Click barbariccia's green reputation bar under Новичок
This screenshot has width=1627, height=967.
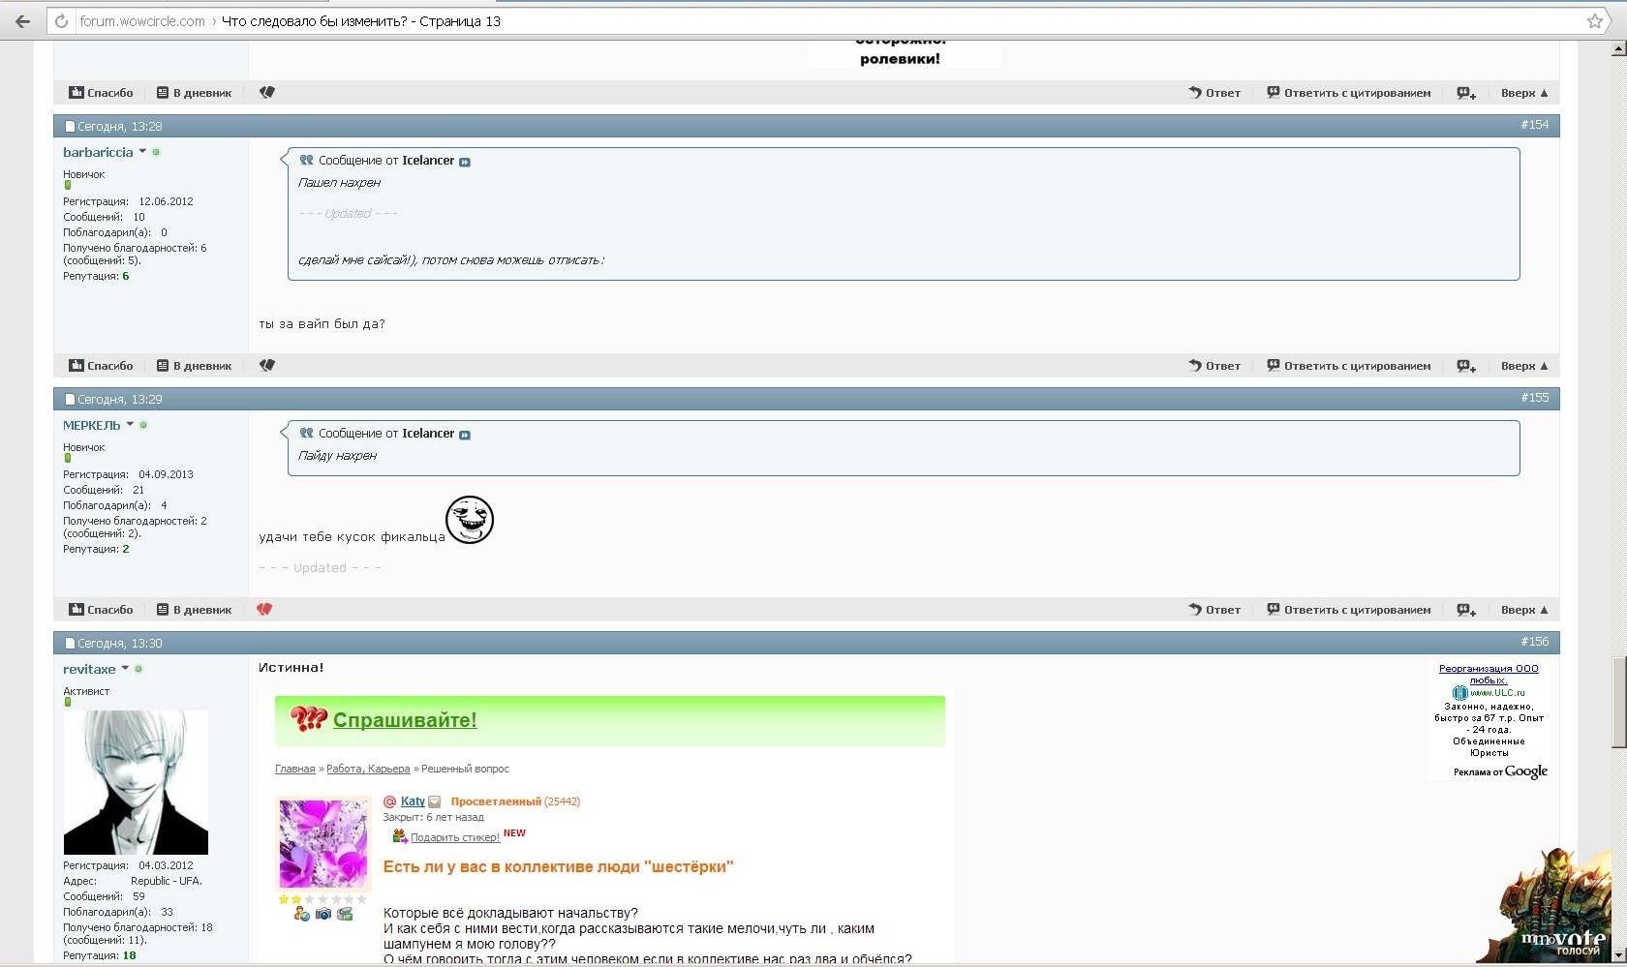coord(68,186)
